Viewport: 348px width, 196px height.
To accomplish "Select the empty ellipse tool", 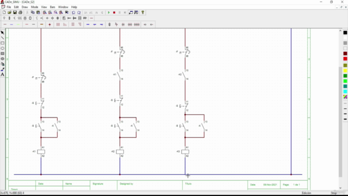I will tap(2, 48).
